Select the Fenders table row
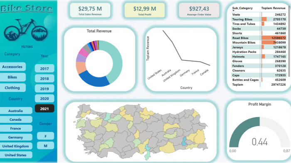This screenshot has height=163, width=291. 259,66
